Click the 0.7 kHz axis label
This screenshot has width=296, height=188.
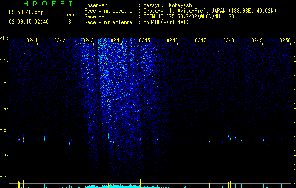point(4,155)
